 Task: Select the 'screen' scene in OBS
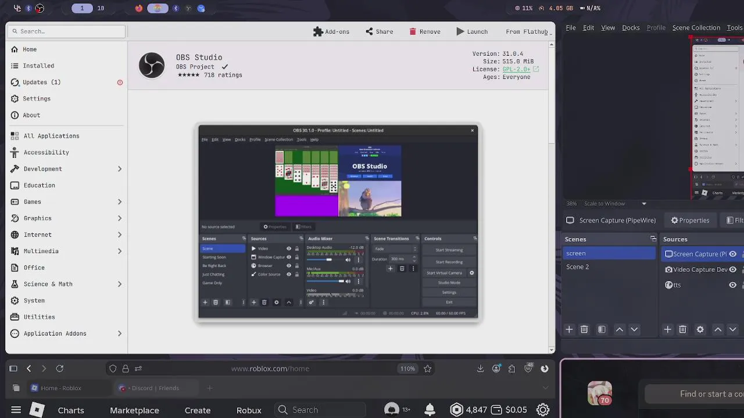pos(610,253)
